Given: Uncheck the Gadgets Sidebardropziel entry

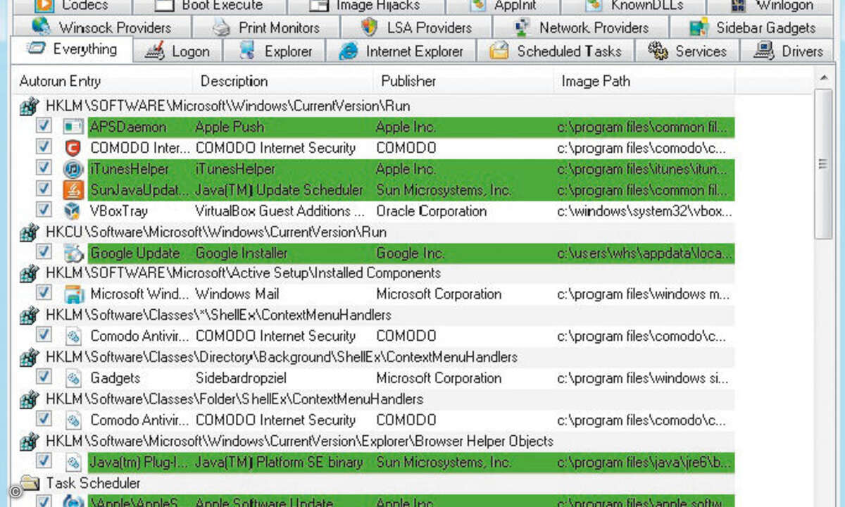Looking at the screenshot, I should (x=44, y=377).
